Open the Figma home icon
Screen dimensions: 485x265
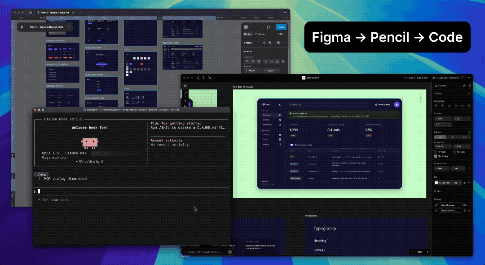(x=30, y=13)
